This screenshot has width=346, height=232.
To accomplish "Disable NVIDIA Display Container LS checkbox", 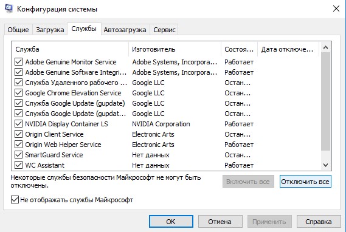I will [x=18, y=124].
